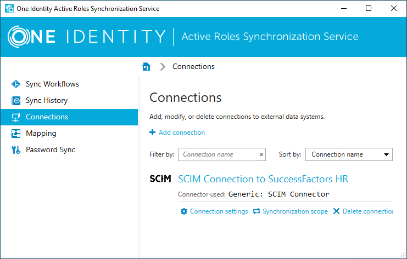The height and width of the screenshot is (259, 407).
Task: Click the Sync History calendar icon
Action: (x=16, y=101)
